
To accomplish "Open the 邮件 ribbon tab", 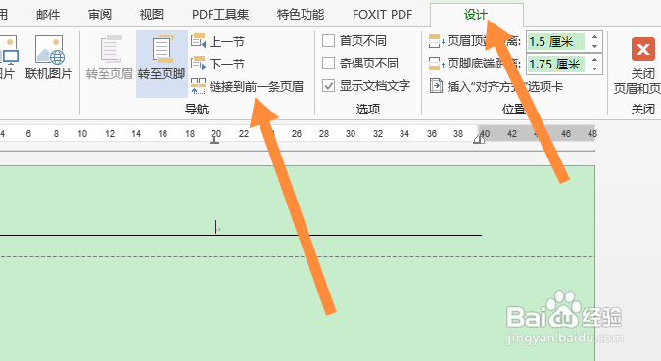I will 48,15.
